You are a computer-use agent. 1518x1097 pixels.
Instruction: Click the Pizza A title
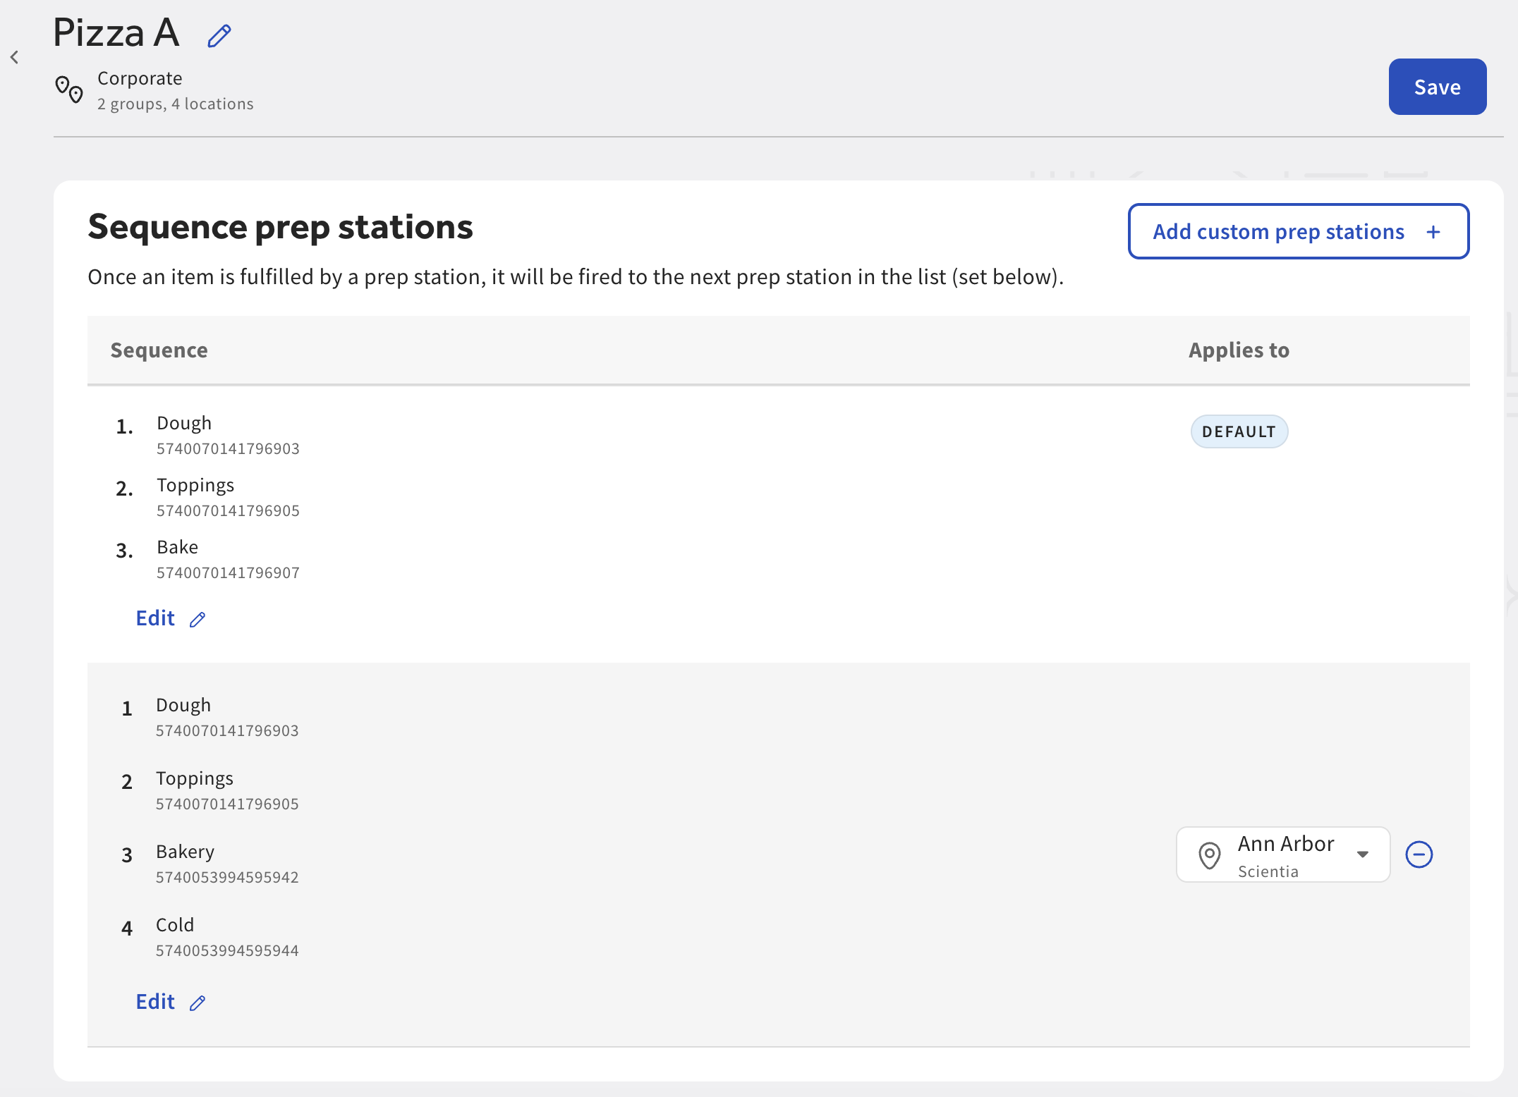pos(116,32)
